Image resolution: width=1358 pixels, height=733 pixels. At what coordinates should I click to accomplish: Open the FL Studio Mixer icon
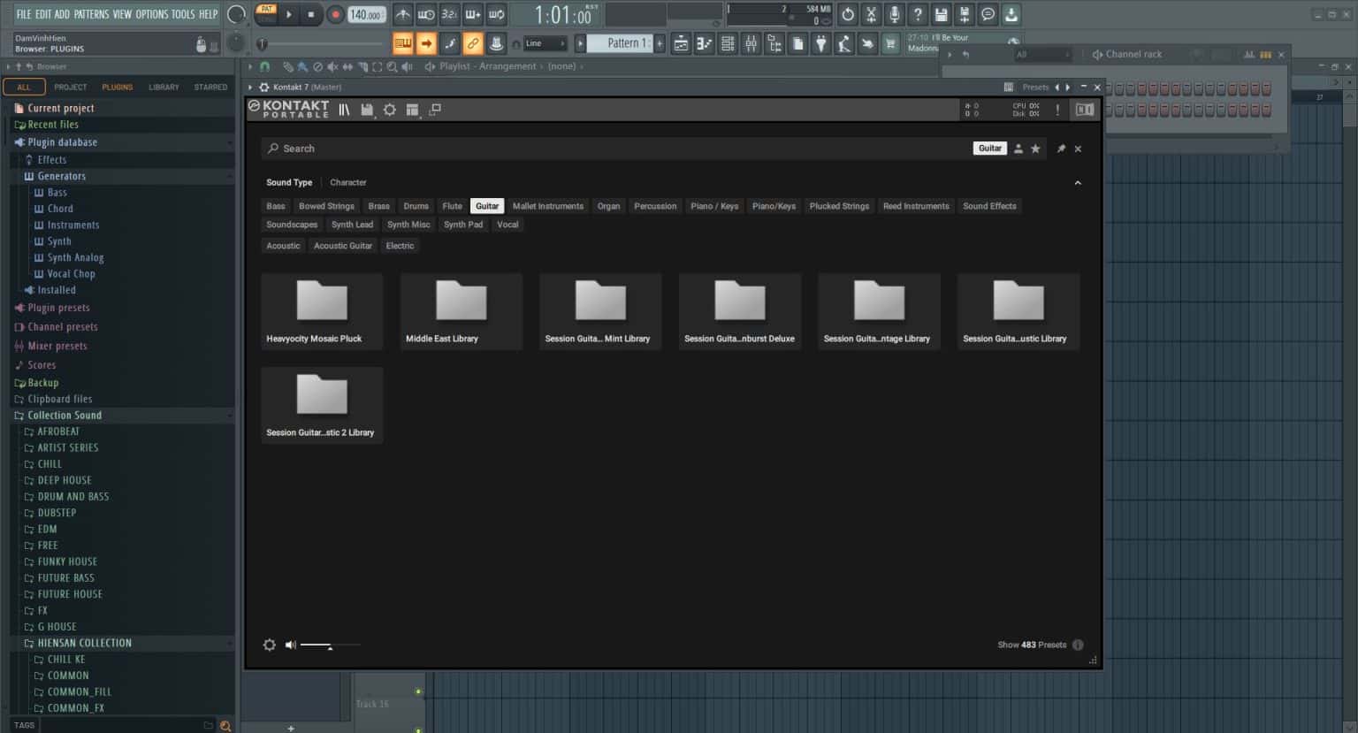(751, 42)
